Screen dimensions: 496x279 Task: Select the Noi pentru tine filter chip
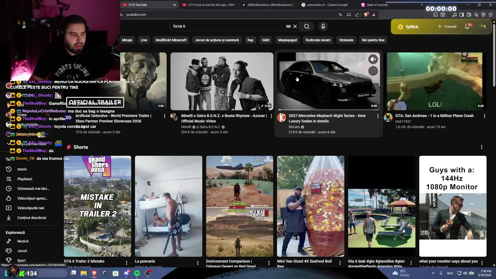(373, 40)
